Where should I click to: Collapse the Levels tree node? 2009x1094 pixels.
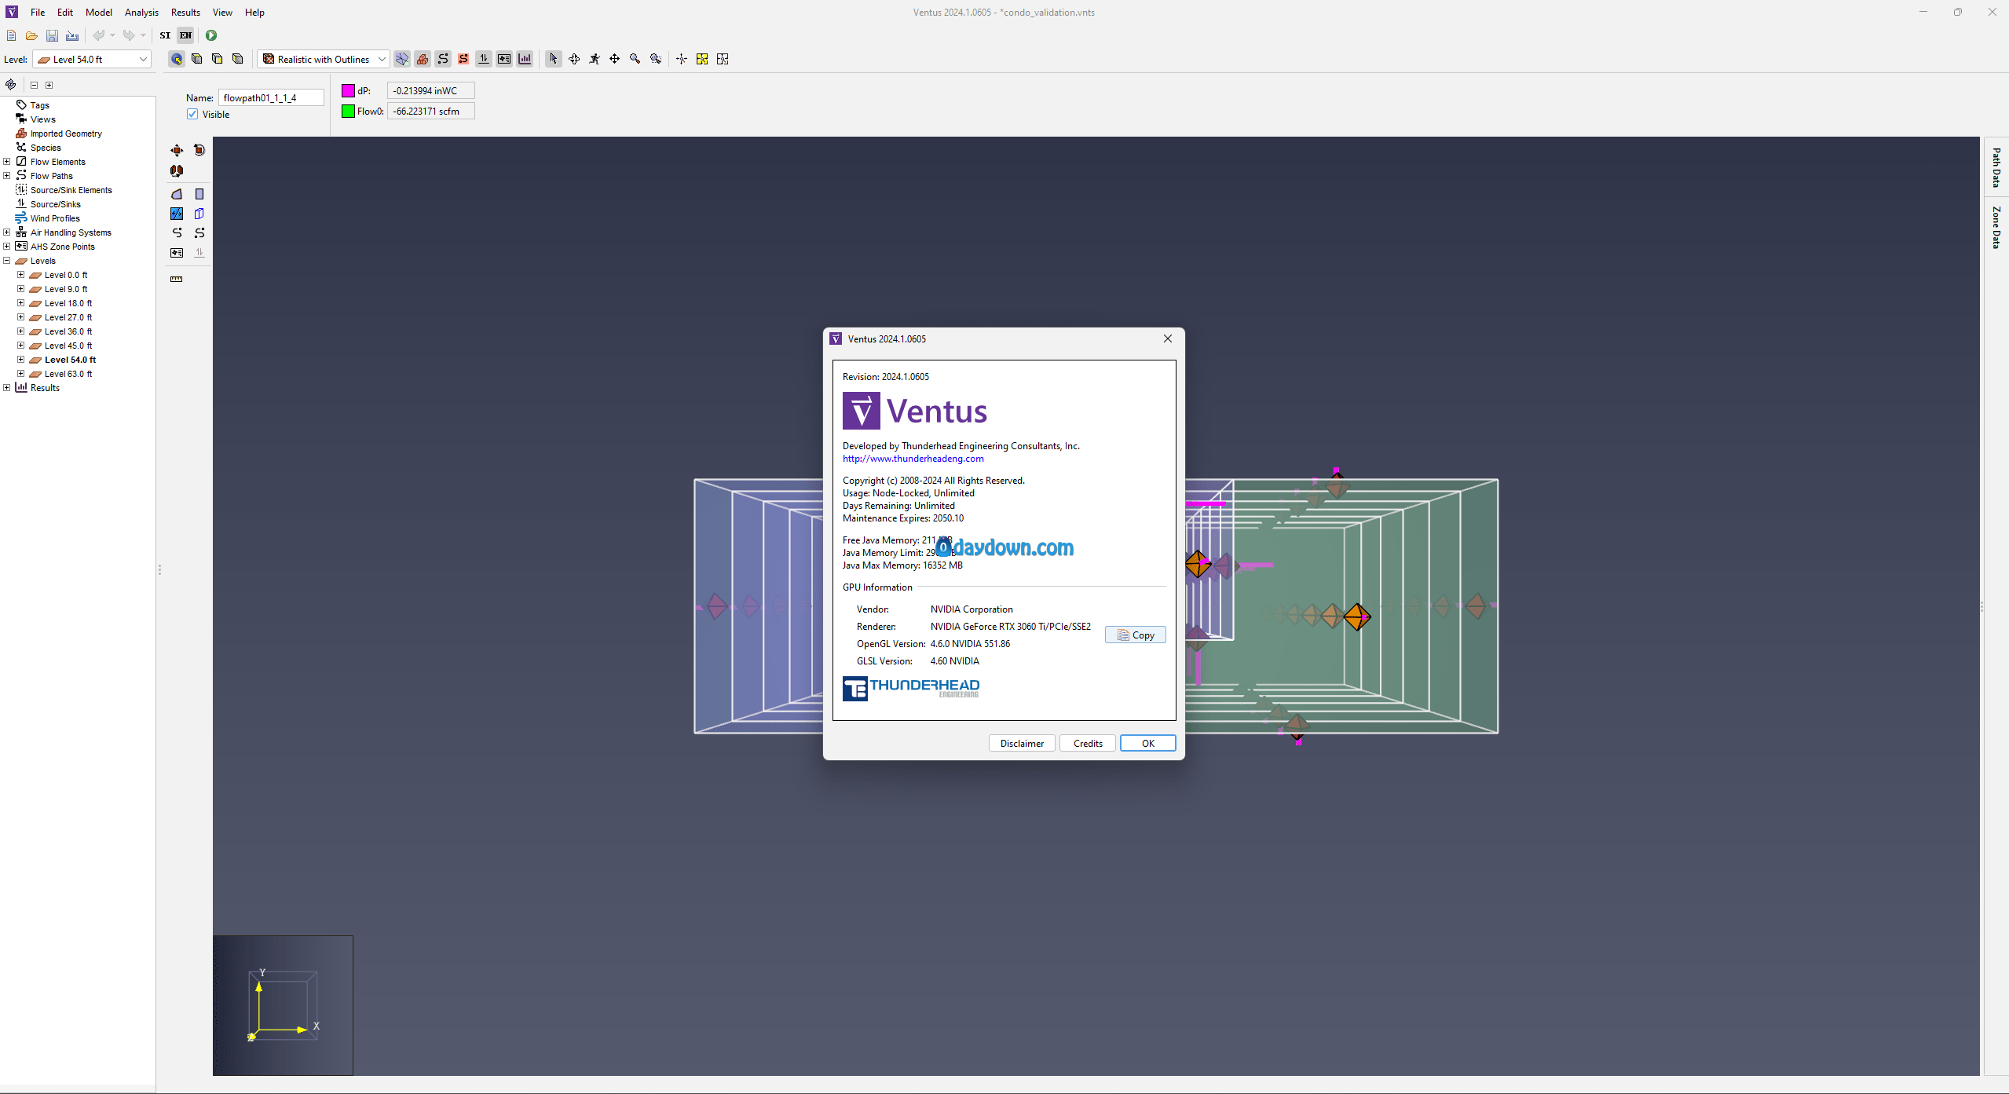(x=7, y=261)
